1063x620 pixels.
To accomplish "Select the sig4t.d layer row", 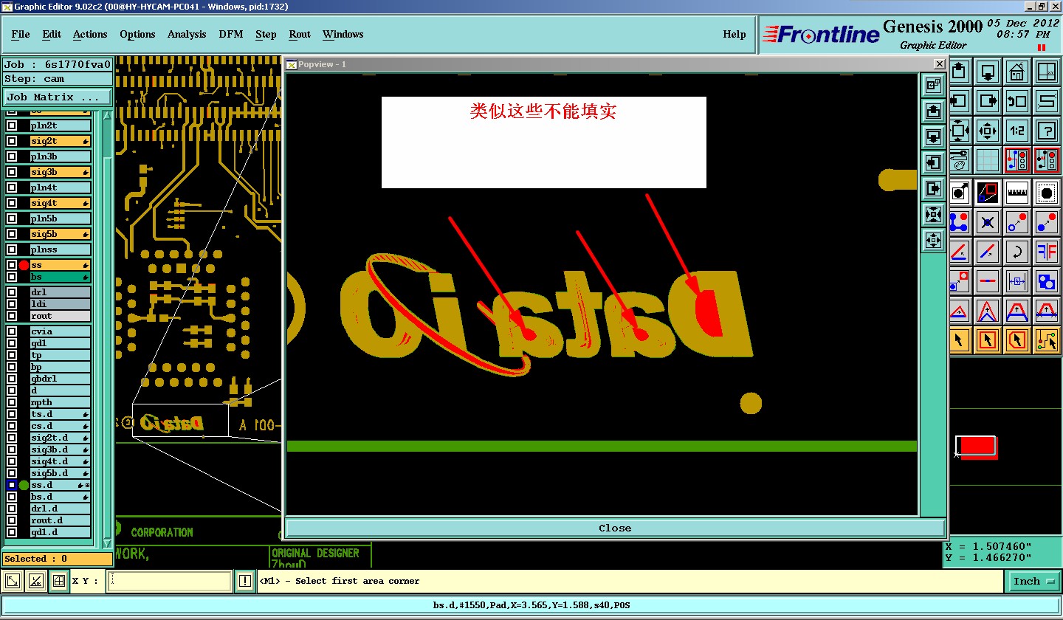I will [60, 461].
